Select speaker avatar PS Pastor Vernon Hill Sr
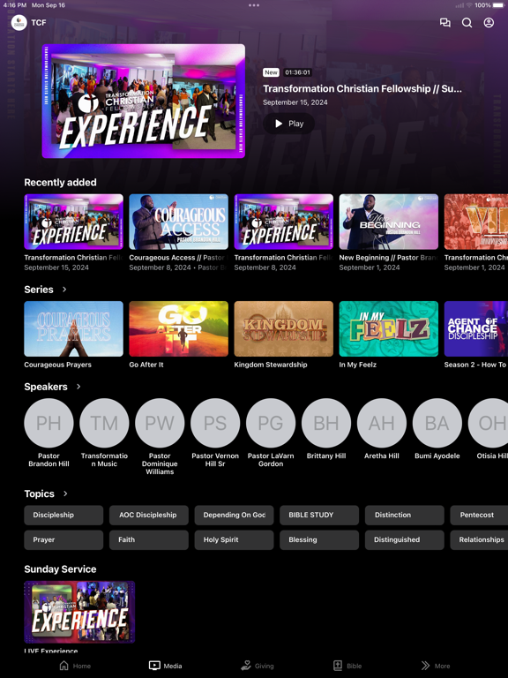Screen dimensions: 508x678 [215, 423]
